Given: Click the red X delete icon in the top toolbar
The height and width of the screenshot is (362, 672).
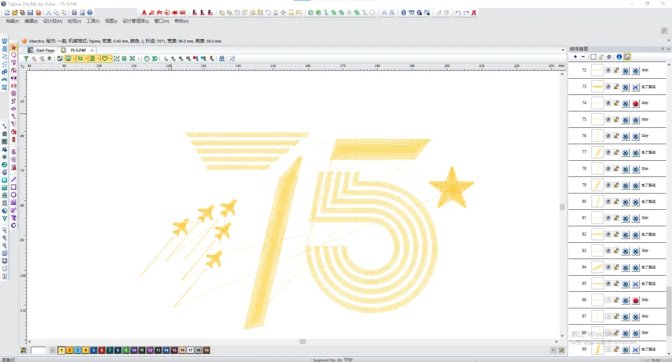Looking at the screenshot, I should point(474,12).
